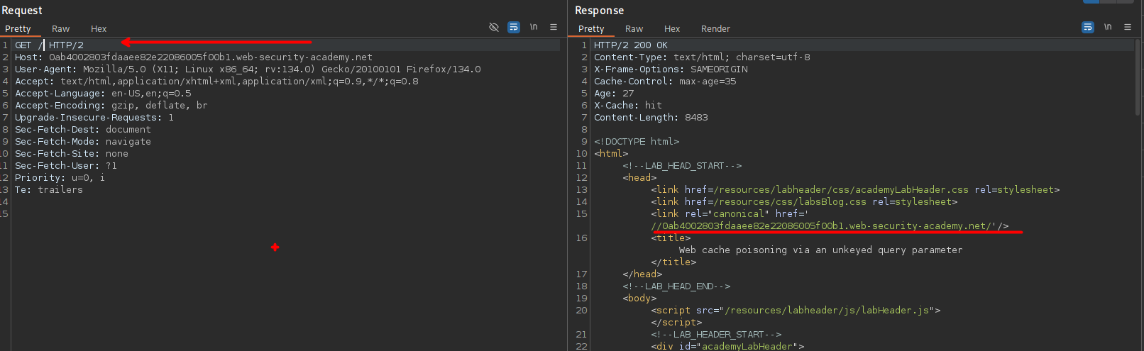Screen dimensions: 1144x351
Task: Click the 'Cache-Control: max-age=35' line
Action: pyautogui.click(x=665, y=81)
